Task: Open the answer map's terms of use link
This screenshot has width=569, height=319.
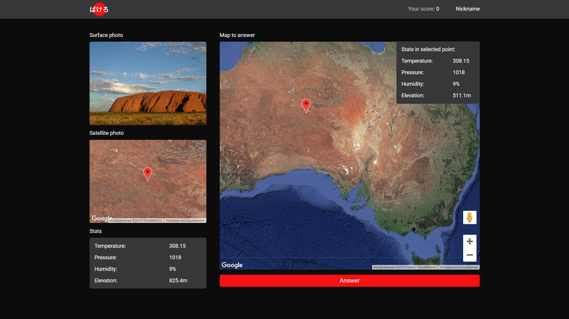Action: click(459, 267)
